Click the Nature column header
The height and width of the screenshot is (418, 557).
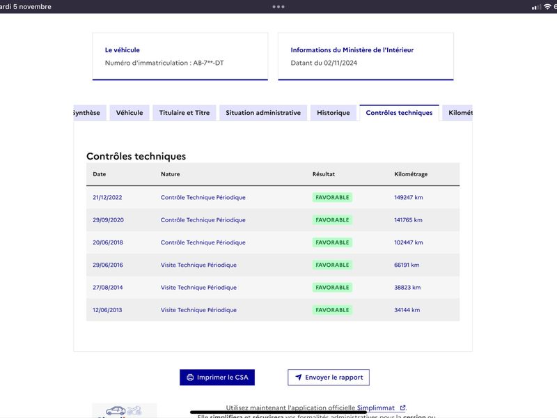170,174
